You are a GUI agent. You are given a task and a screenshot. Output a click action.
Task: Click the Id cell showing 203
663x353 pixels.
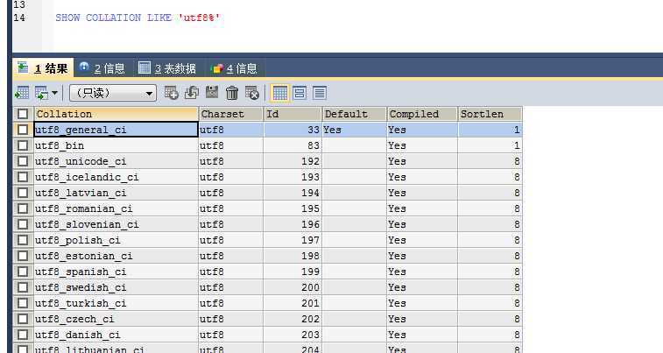click(293, 335)
